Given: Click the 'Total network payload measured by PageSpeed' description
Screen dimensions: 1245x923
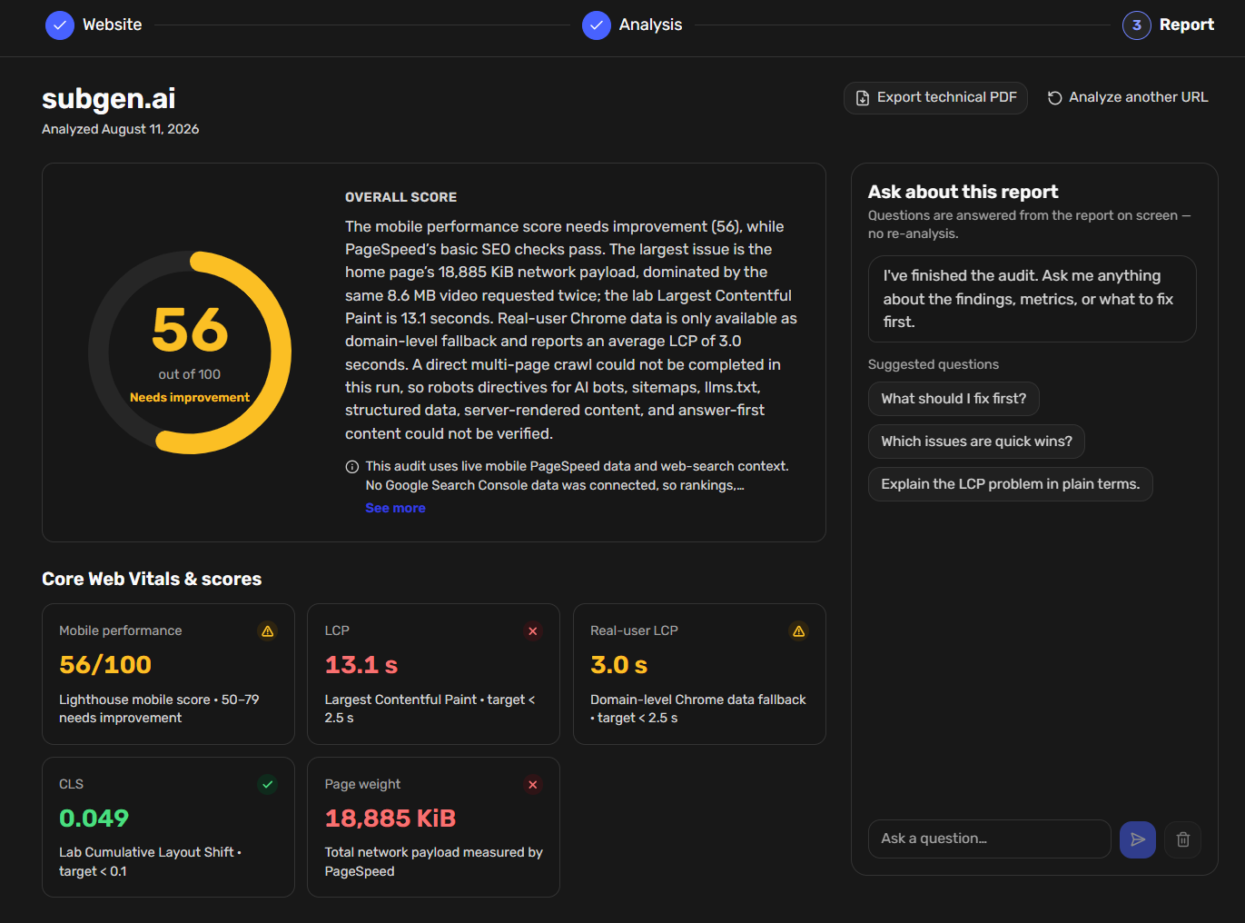Looking at the screenshot, I should (x=434, y=862).
